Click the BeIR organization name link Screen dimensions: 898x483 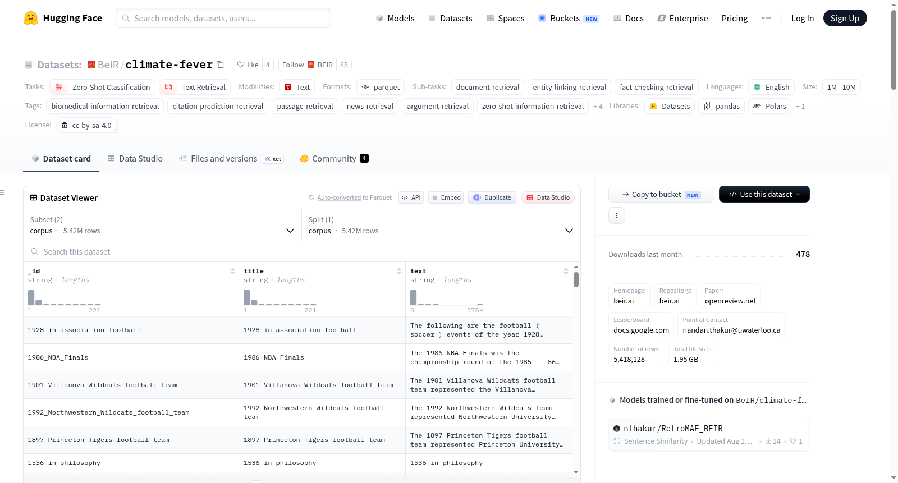click(x=108, y=65)
